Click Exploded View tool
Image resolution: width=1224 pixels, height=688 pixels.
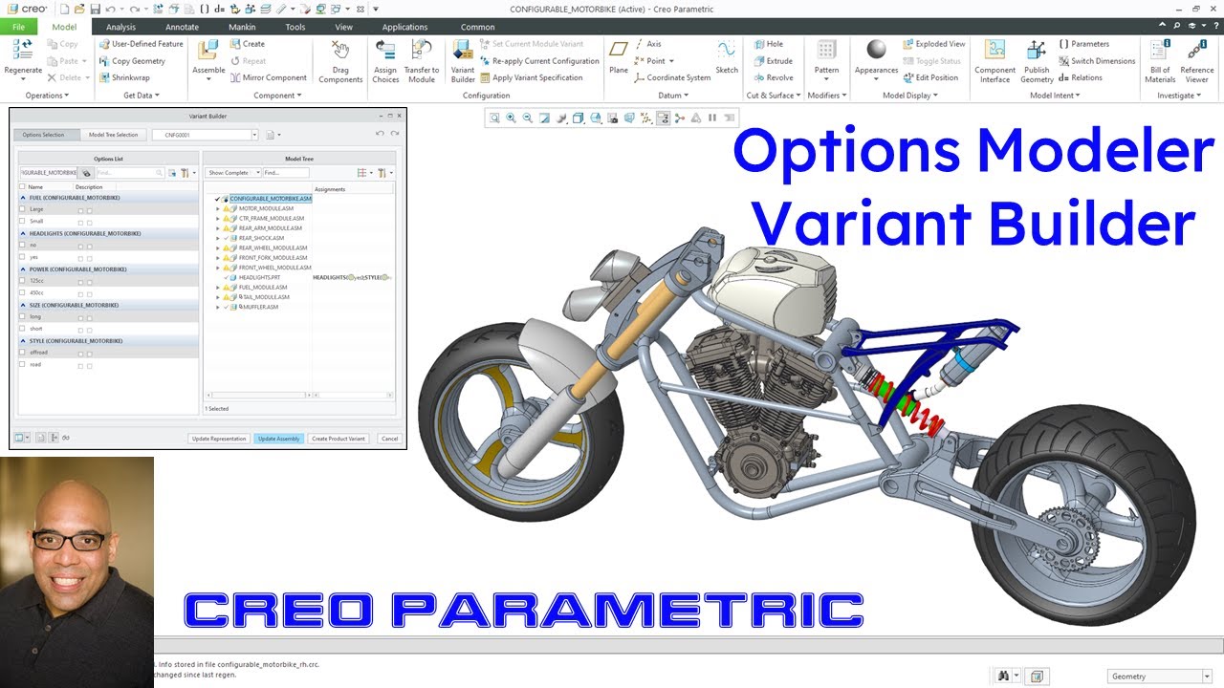(x=933, y=44)
